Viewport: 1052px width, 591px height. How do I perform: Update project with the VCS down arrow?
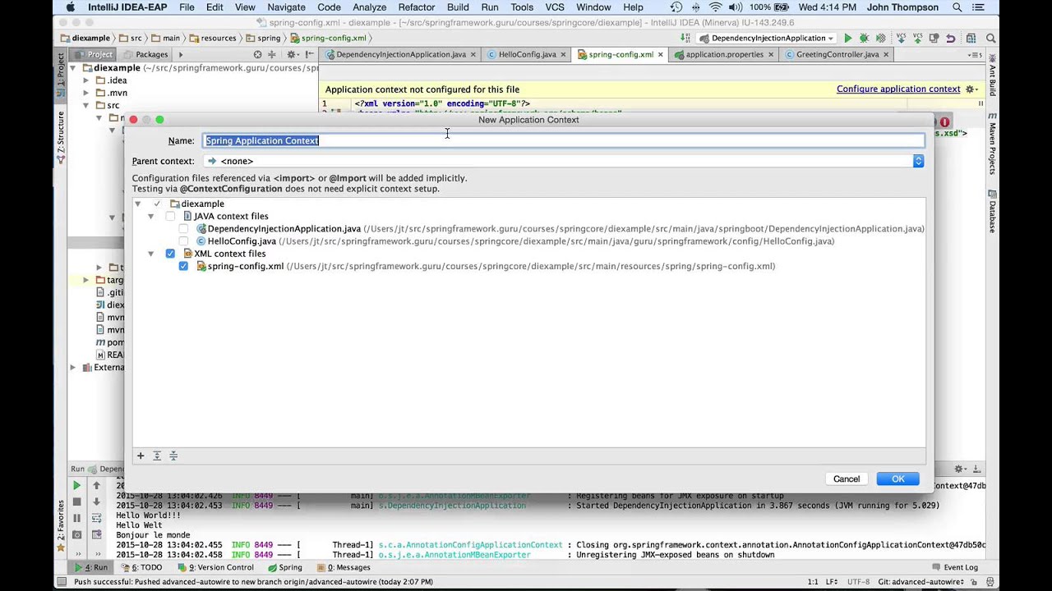902,39
